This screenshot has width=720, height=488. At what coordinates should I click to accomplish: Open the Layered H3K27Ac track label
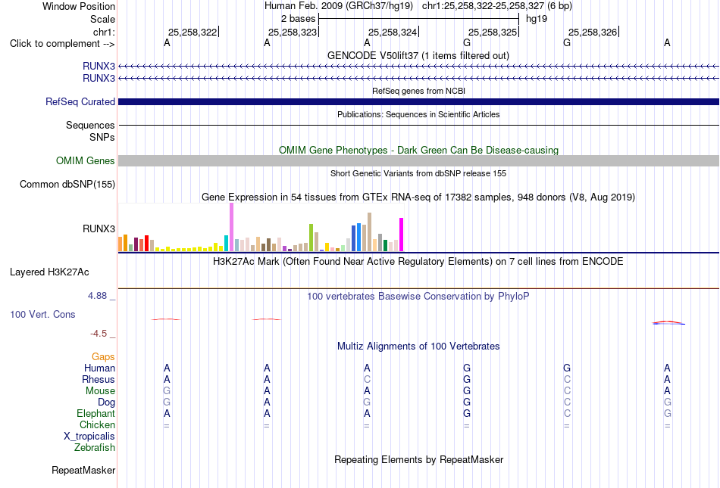tap(49, 272)
